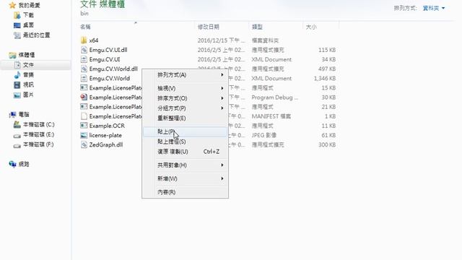Open the 排列方式(A) submenu in context menu
This screenshot has width=462, height=260.
185,75
